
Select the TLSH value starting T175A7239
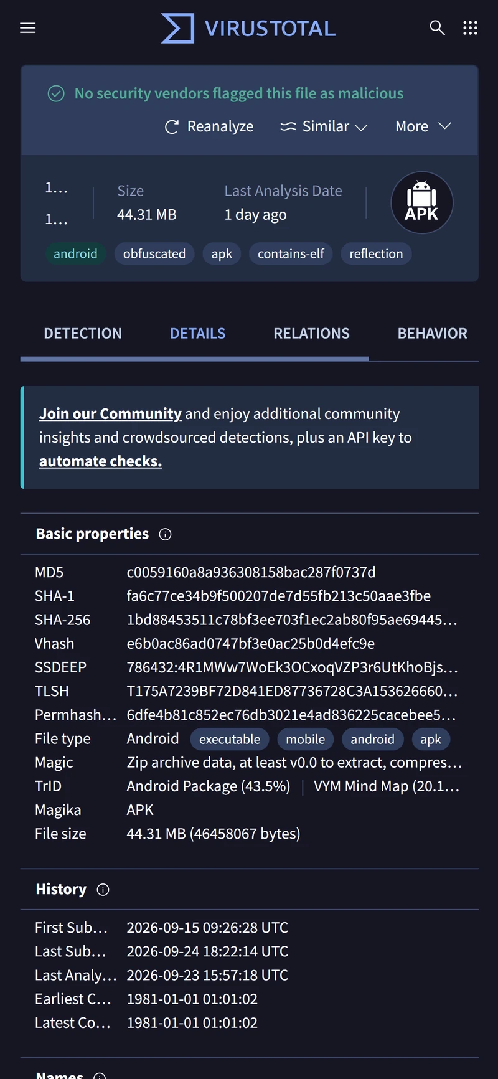292,691
